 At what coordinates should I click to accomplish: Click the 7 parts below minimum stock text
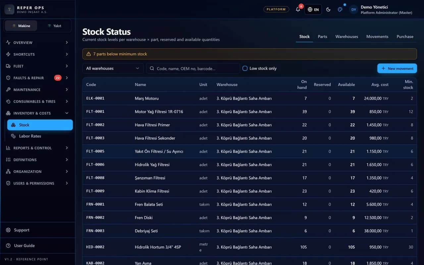pyautogui.click(x=120, y=54)
